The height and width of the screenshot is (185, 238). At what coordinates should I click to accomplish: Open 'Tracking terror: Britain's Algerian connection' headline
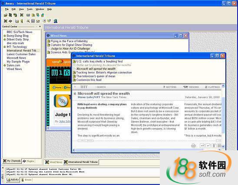[x=104, y=73]
